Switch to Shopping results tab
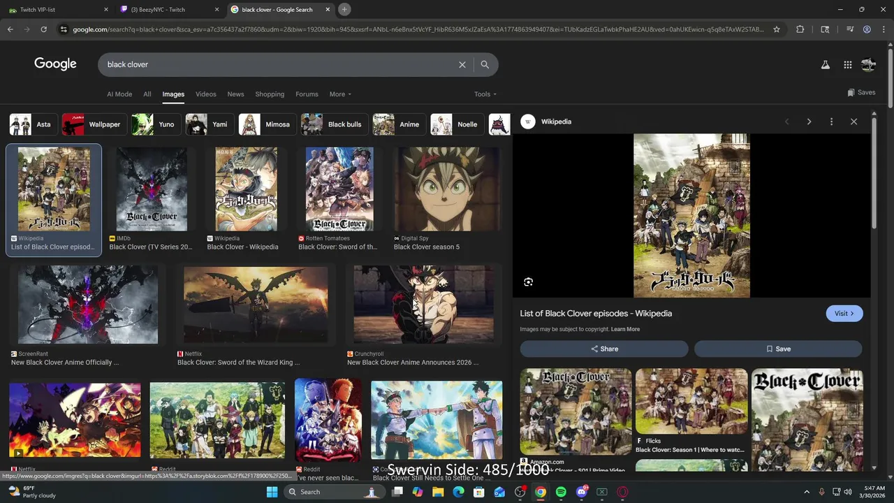 point(270,94)
